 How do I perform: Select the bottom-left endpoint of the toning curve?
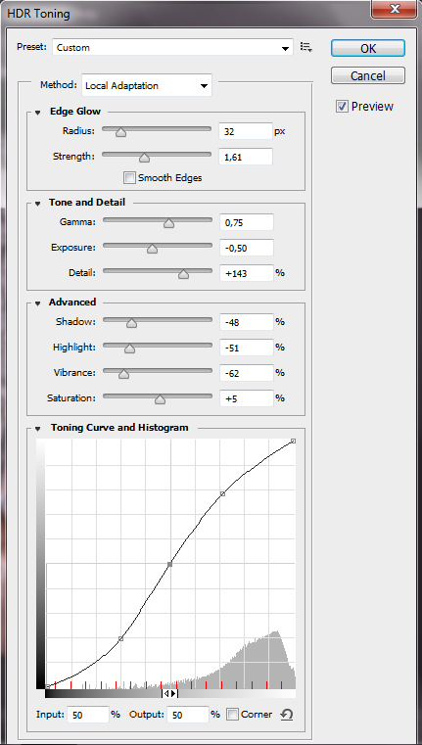click(x=48, y=686)
